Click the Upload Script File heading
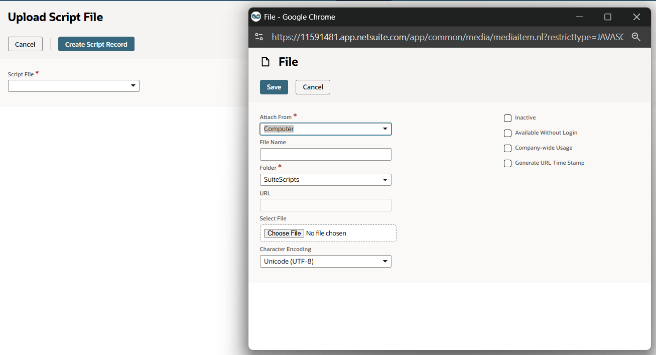The width and height of the screenshot is (656, 355). pyautogui.click(x=55, y=17)
